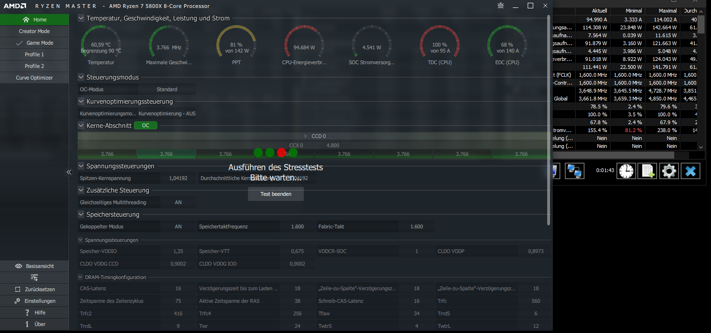
Task: Select the Game Mode profile
Action: [x=34, y=43]
